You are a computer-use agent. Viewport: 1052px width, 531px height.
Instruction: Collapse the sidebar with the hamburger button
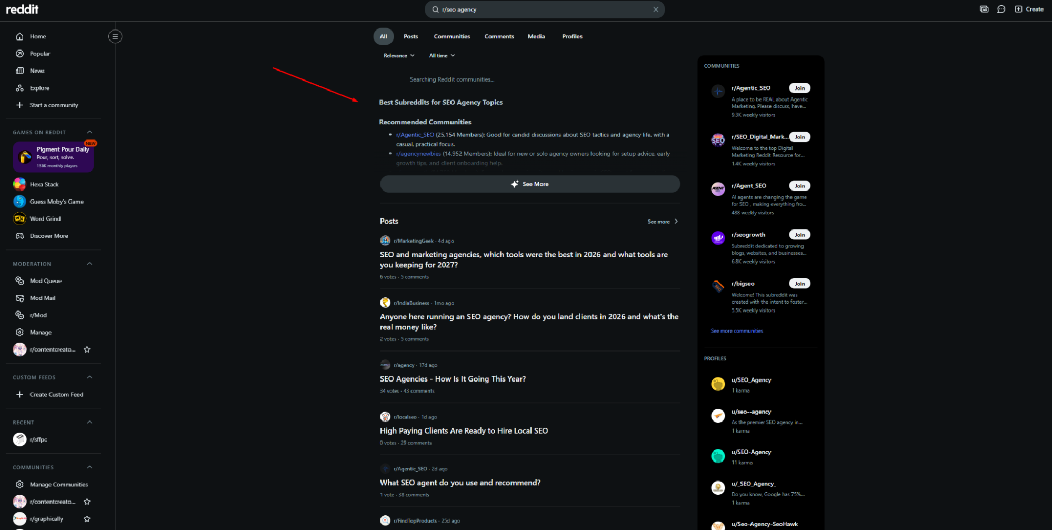(115, 36)
